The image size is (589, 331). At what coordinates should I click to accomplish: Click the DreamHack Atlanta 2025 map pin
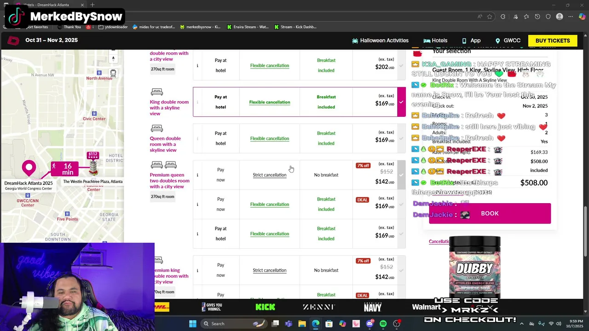tap(29, 168)
